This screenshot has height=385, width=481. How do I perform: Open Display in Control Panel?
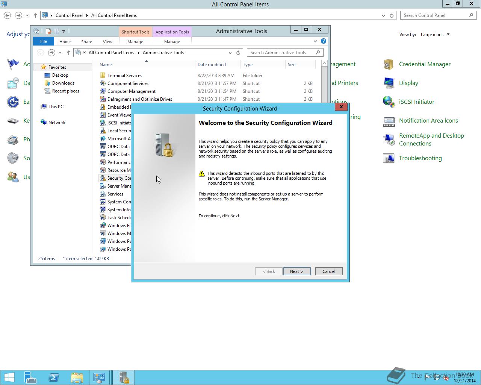[x=408, y=83]
